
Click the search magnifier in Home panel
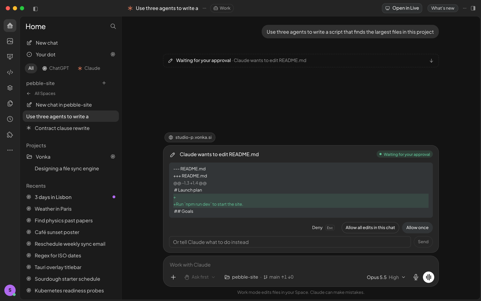pos(113,26)
